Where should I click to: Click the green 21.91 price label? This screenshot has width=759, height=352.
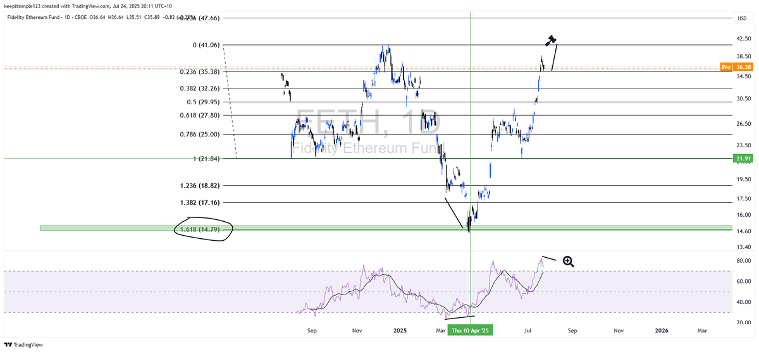743,158
